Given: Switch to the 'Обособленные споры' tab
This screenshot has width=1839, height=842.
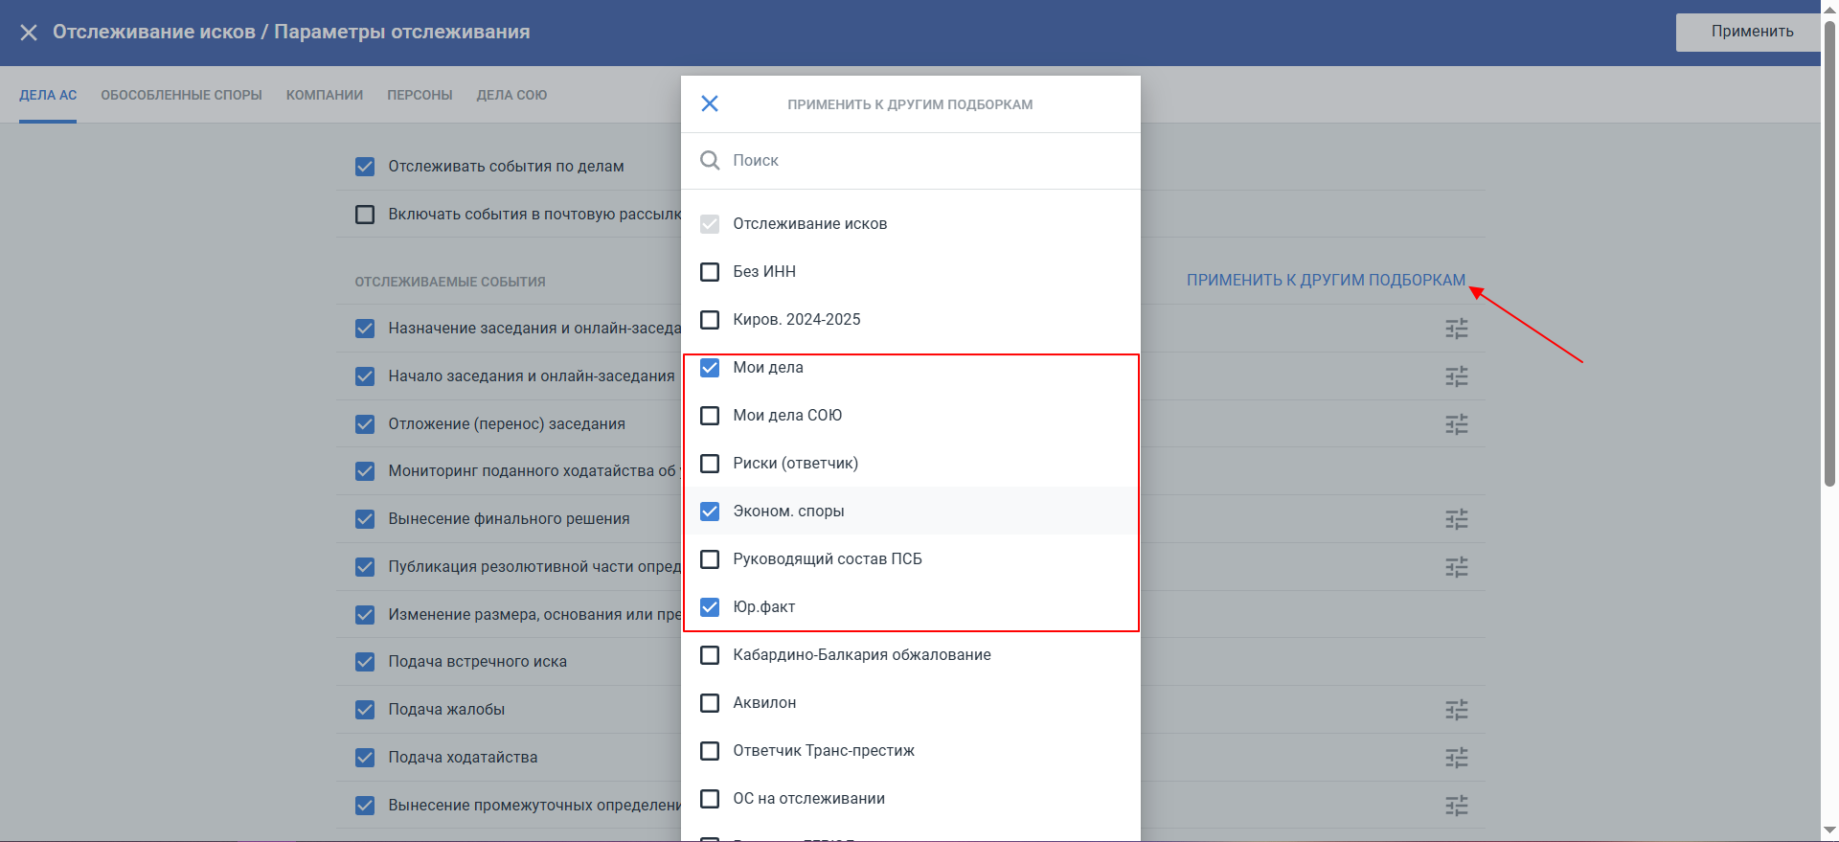Looking at the screenshot, I should [x=181, y=95].
